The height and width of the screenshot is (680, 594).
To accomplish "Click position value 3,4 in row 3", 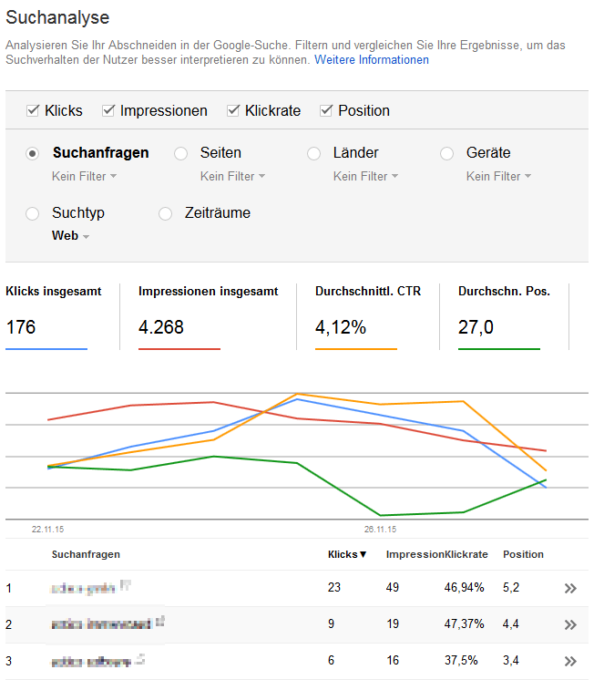I will tap(511, 661).
